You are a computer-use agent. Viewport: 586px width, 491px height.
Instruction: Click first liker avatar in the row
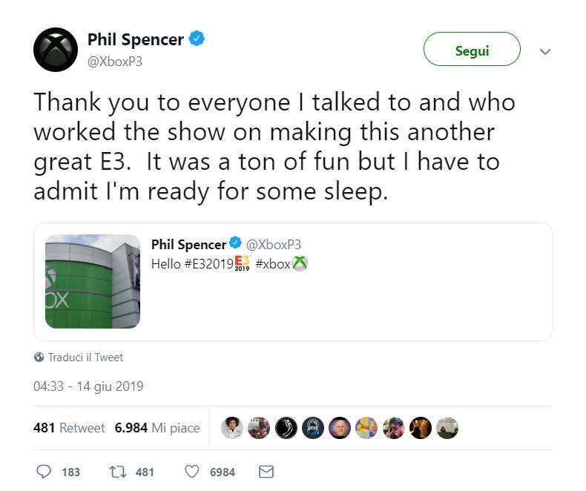point(231,428)
